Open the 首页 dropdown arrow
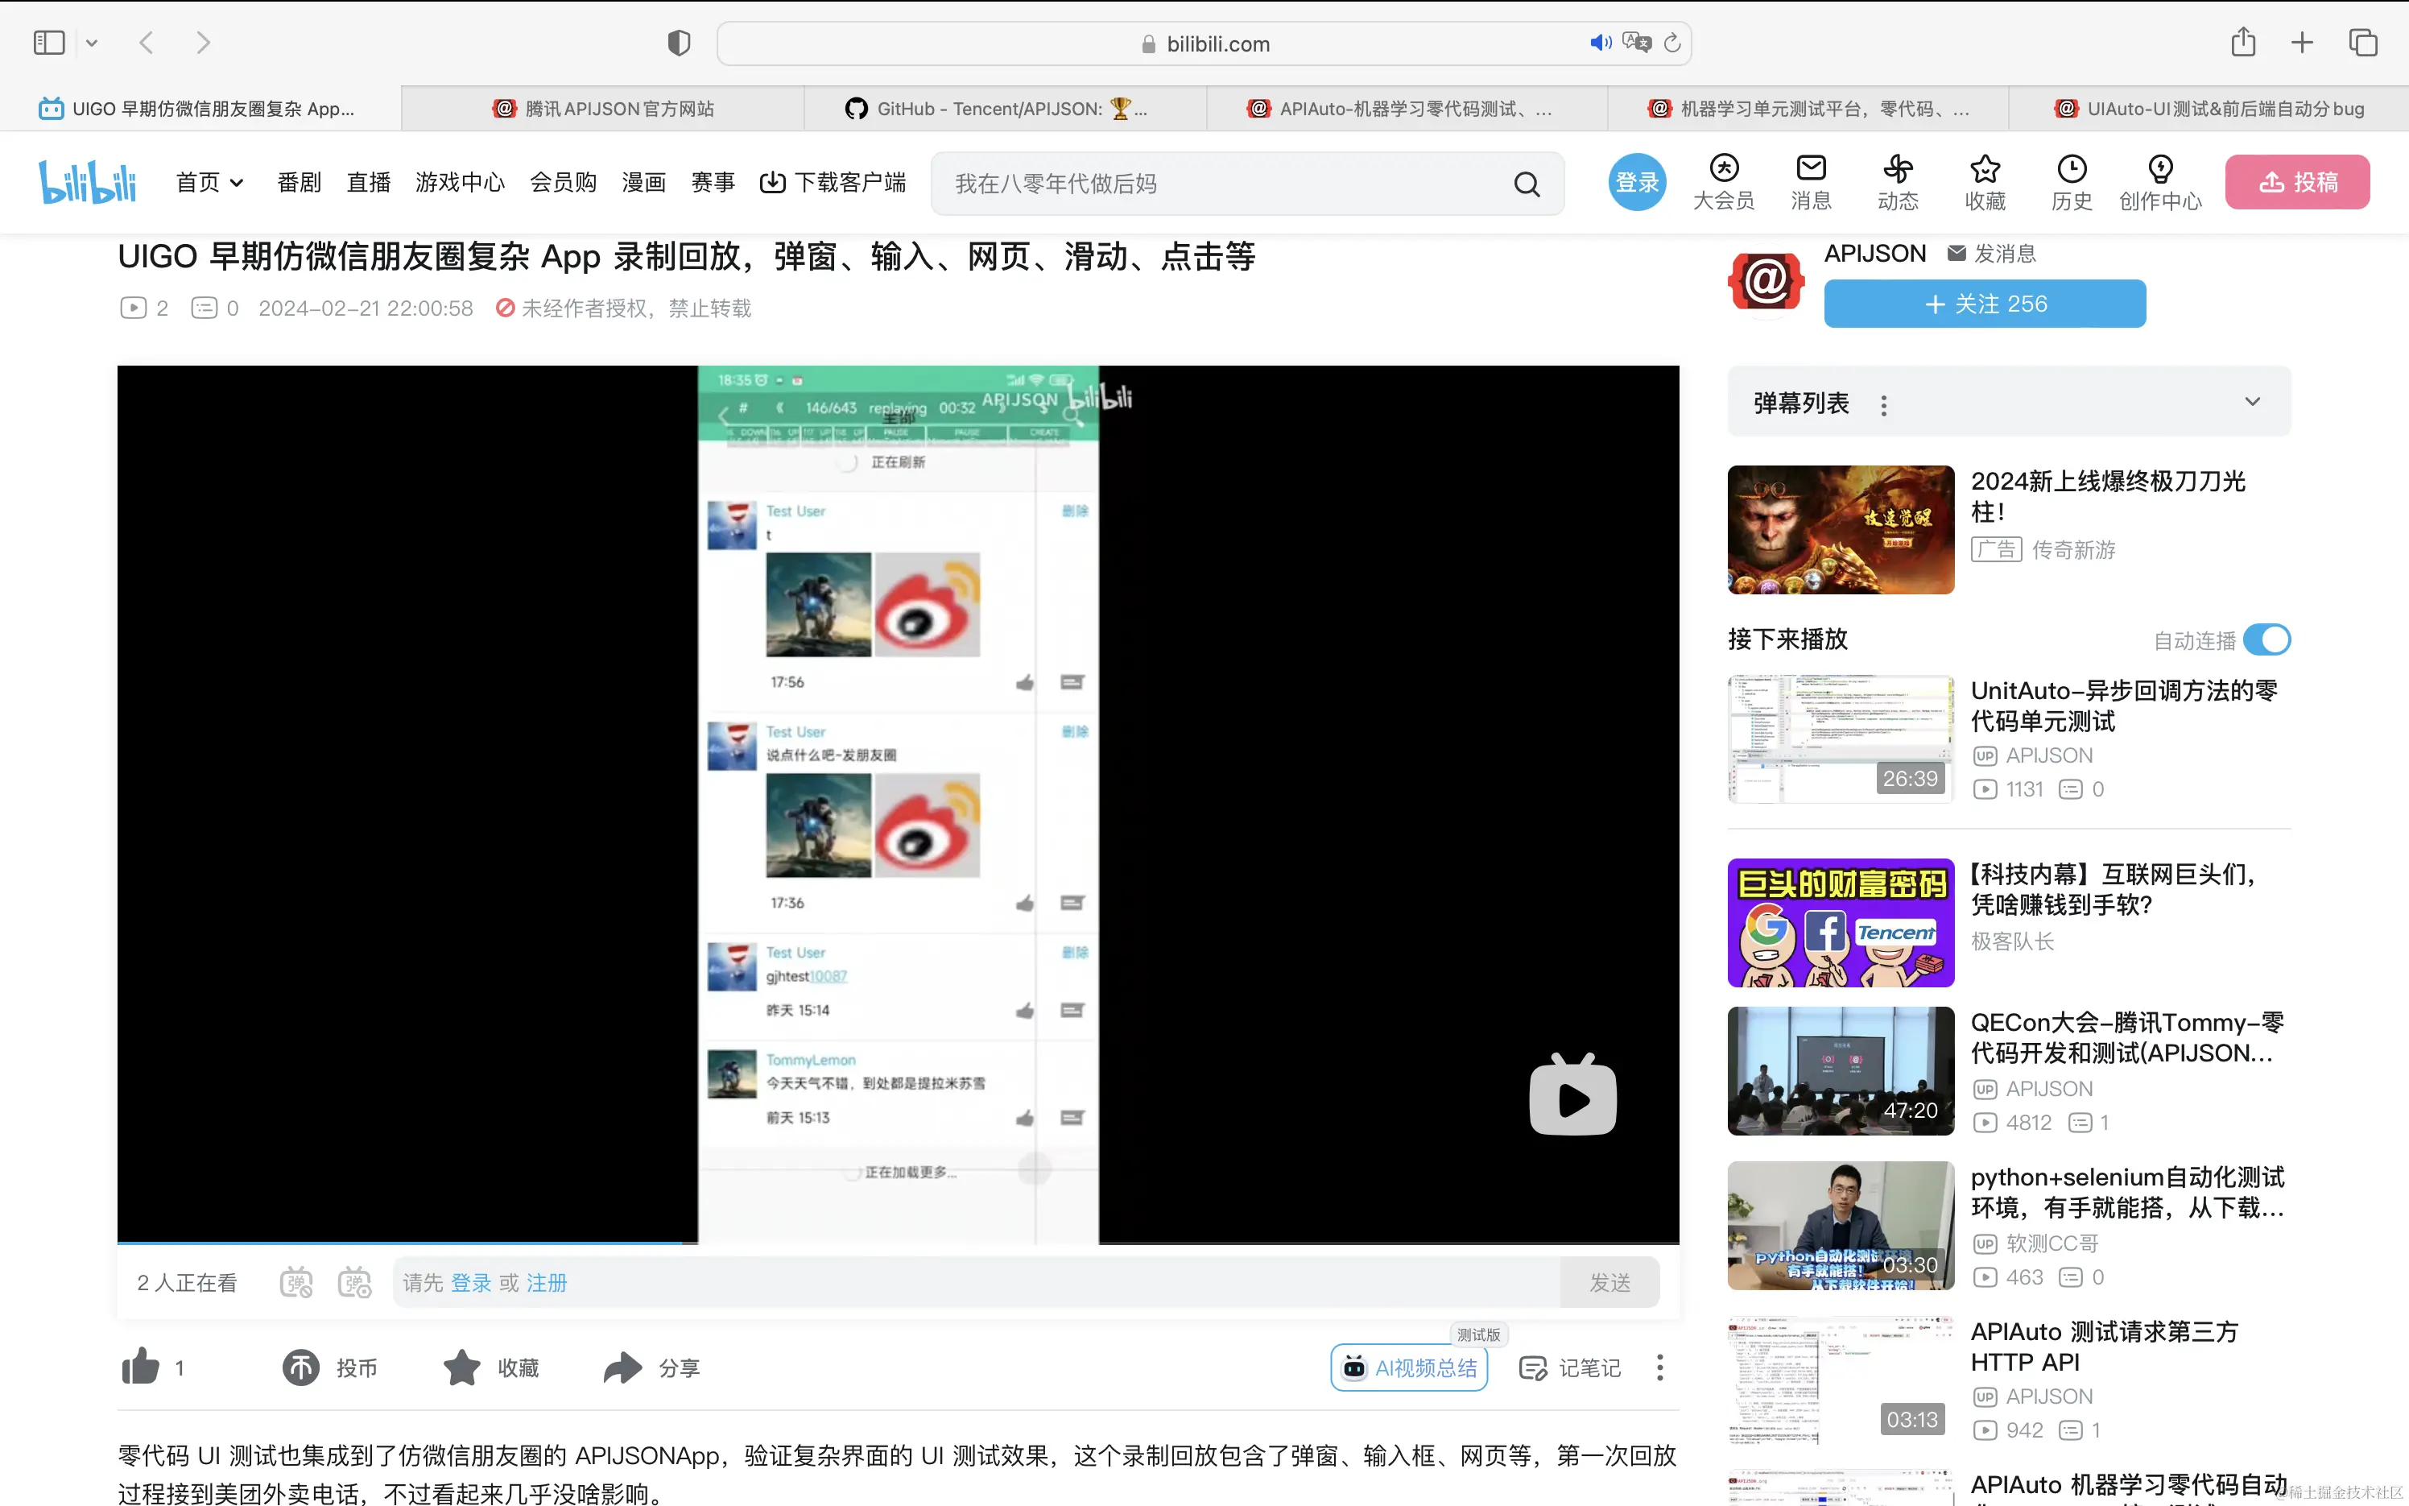Viewport: 2409px width, 1506px height. tap(236, 184)
